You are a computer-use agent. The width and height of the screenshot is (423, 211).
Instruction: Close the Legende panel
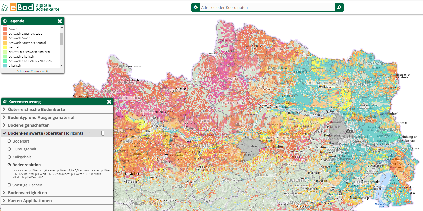[60, 21]
